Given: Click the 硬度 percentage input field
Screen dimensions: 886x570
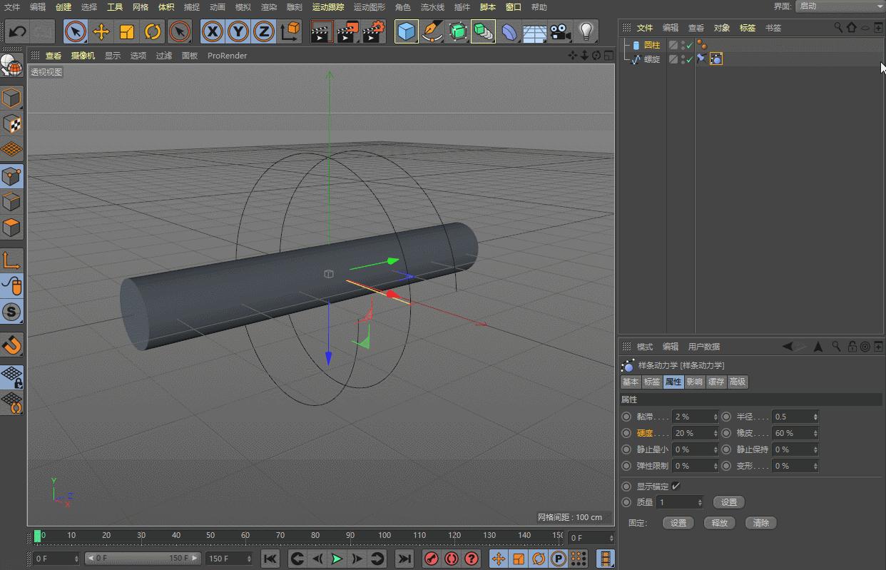Looking at the screenshot, I should pyautogui.click(x=688, y=433).
